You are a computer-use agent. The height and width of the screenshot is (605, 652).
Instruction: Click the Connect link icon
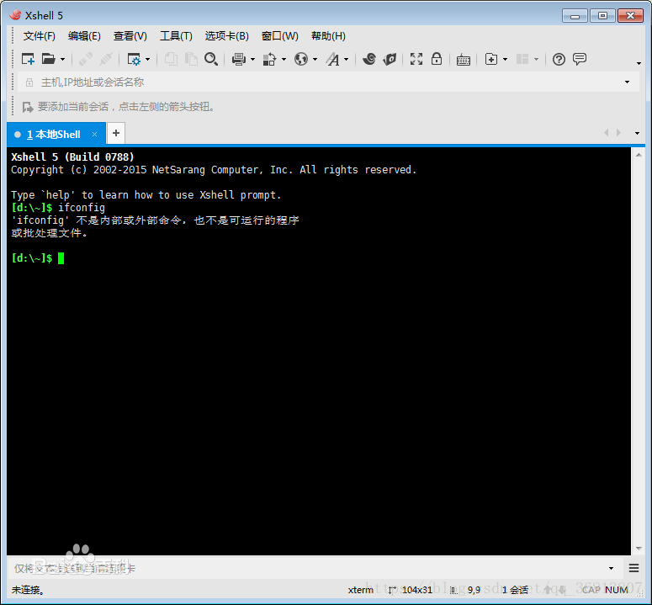point(85,59)
